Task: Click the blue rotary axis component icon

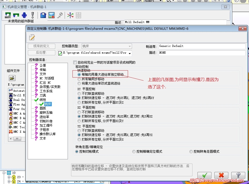Action: (x=24, y=15)
